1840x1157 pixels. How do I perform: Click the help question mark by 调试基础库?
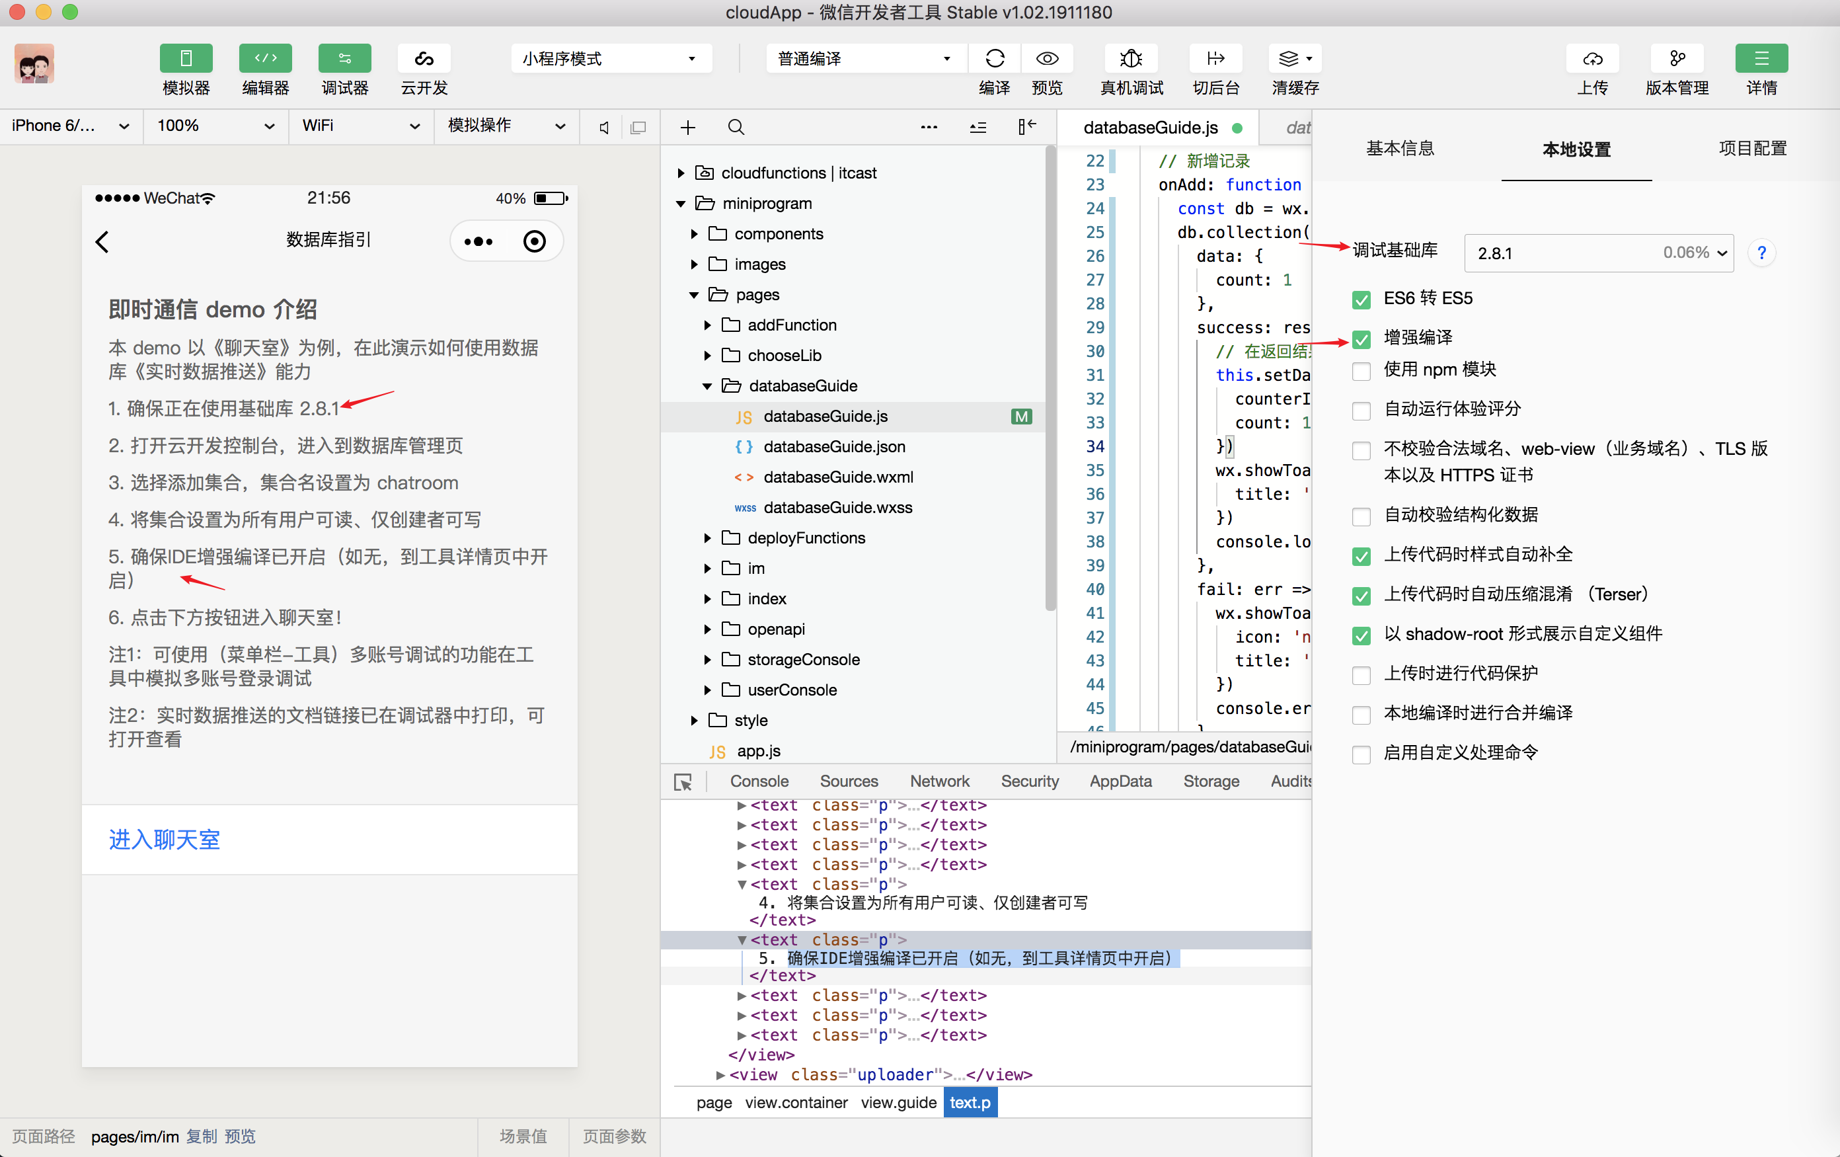coord(1761,253)
